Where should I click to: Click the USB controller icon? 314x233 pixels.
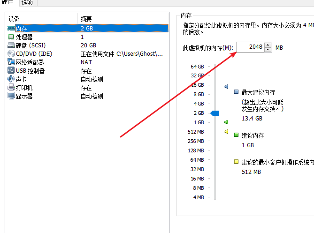(11, 70)
